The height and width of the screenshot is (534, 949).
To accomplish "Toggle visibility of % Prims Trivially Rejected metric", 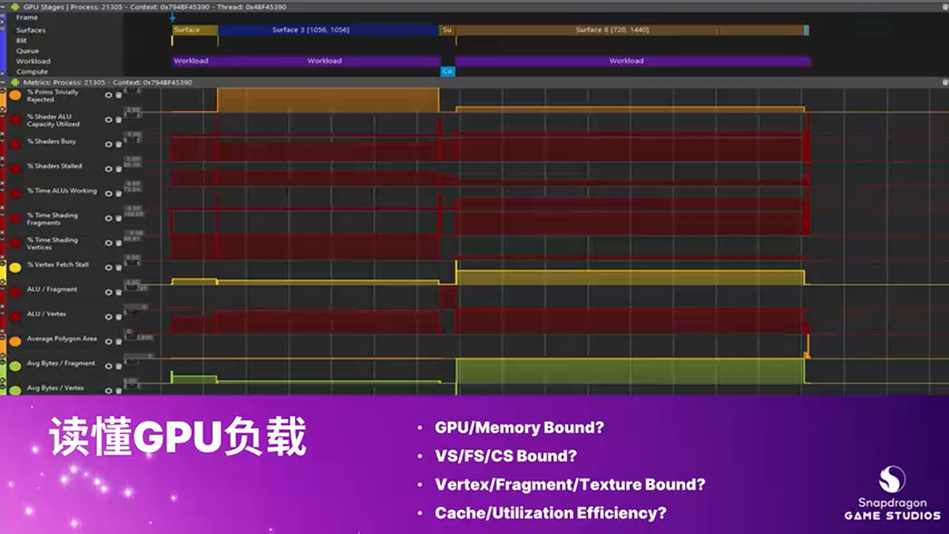I will [x=108, y=95].
